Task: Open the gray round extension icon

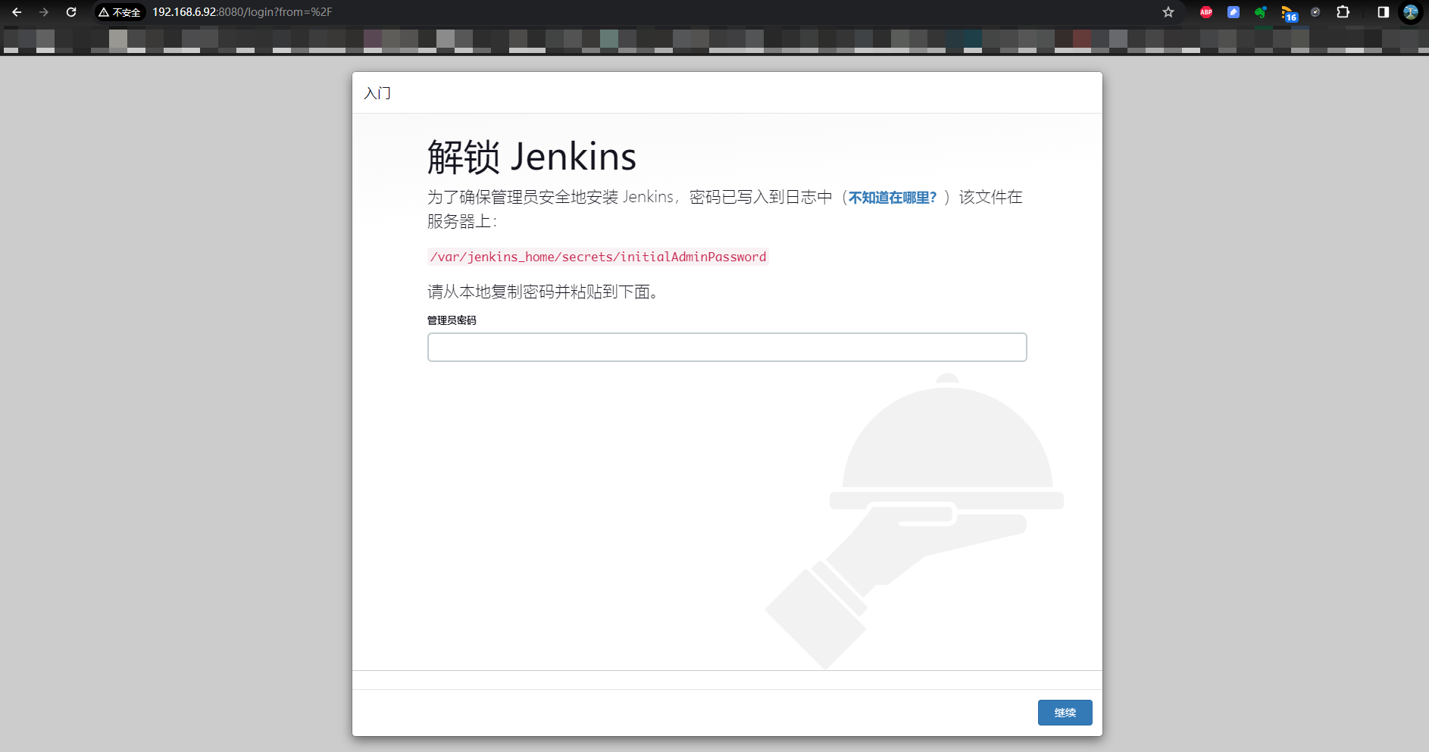Action: tap(1315, 12)
